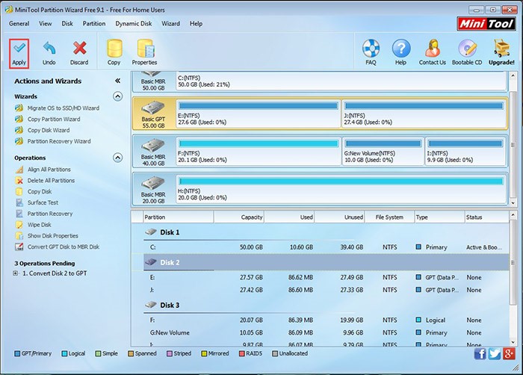This screenshot has width=523, height=375.
Task: Click the Partition Recovery operation icon
Action: coord(19,214)
